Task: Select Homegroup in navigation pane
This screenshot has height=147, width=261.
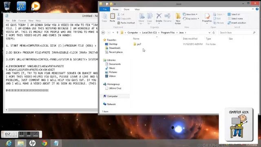Action: [x=111, y=84]
